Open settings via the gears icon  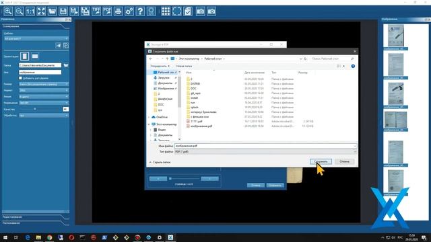tap(129, 11)
